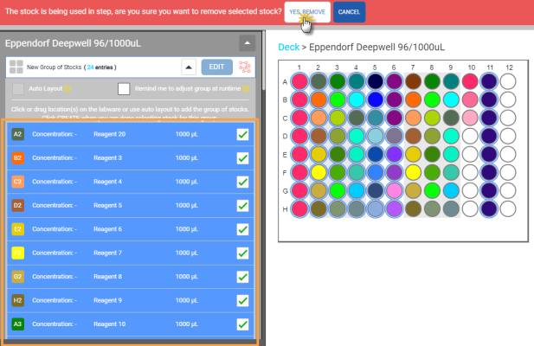Click the Auto Layout info icon
534x346 pixels.
(x=68, y=89)
